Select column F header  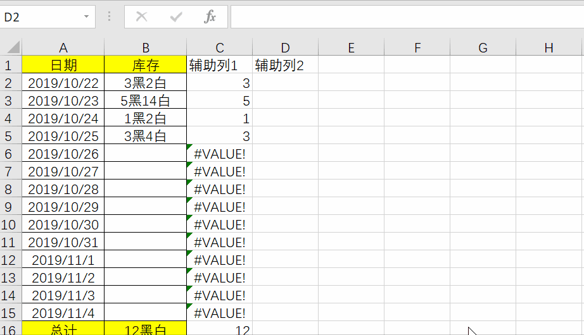(417, 47)
